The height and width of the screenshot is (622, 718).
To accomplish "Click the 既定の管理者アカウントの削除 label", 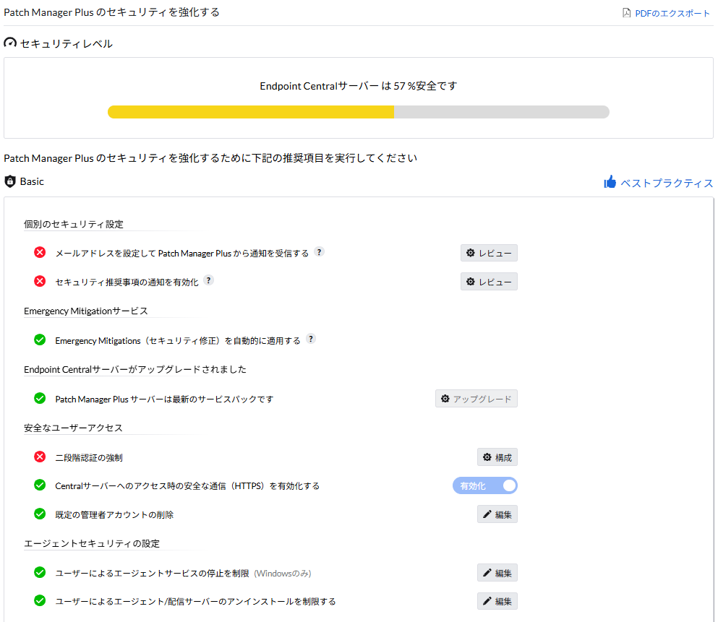I will 114,515.
